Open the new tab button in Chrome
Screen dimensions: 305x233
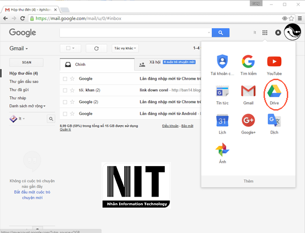point(65,9)
